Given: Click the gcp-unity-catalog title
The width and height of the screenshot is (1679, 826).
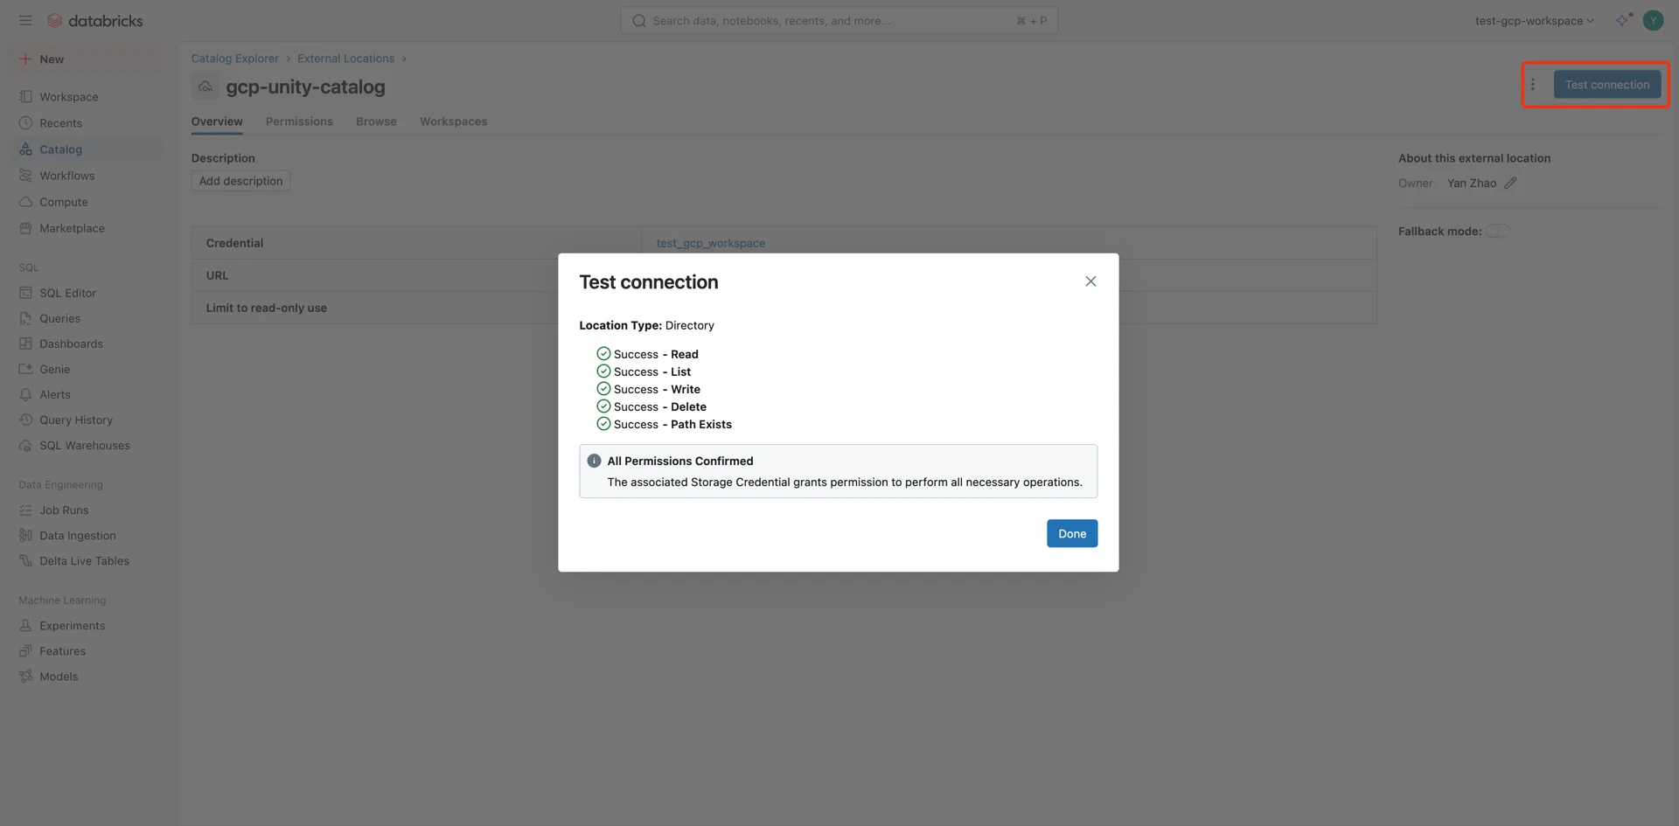Looking at the screenshot, I should [305, 87].
